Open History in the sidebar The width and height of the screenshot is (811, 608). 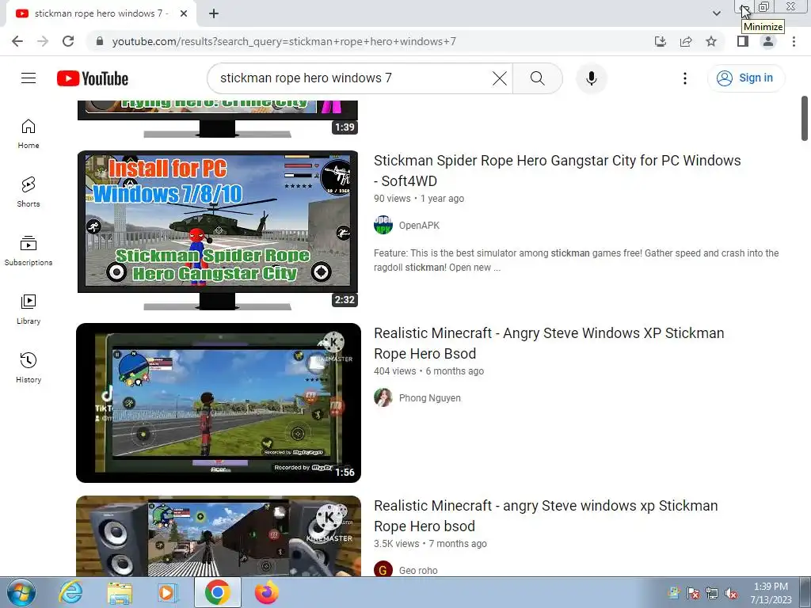pyautogui.click(x=29, y=367)
